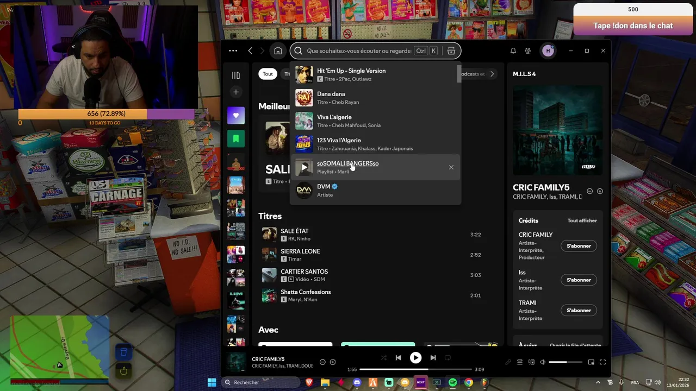
Task: Open album art in right panel
Action: click(x=557, y=130)
